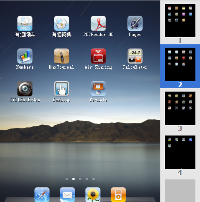Tap the third page indicator dot
This screenshot has height=202, width=200.
(x=80, y=179)
